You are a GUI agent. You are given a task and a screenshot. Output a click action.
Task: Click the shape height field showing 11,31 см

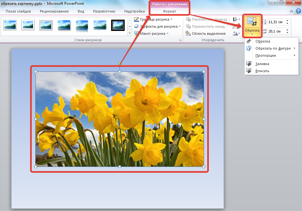pos(276,22)
